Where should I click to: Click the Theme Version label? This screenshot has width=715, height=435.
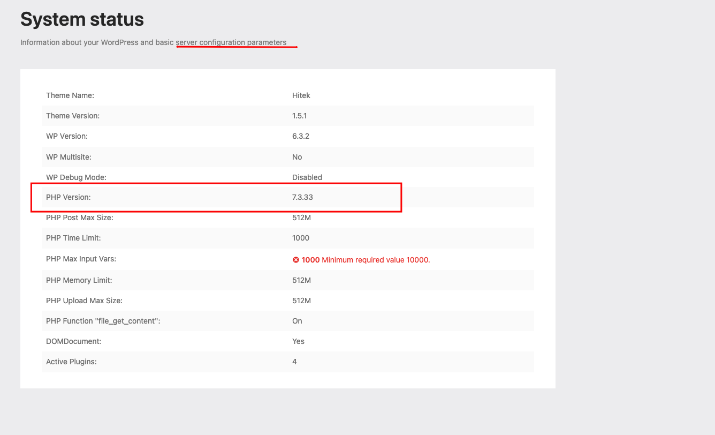(73, 116)
